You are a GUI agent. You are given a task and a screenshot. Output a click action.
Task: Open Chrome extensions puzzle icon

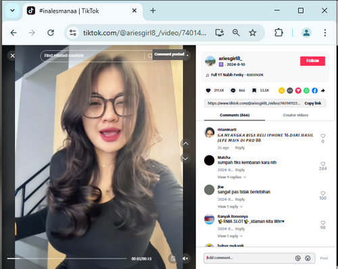[x=279, y=33]
